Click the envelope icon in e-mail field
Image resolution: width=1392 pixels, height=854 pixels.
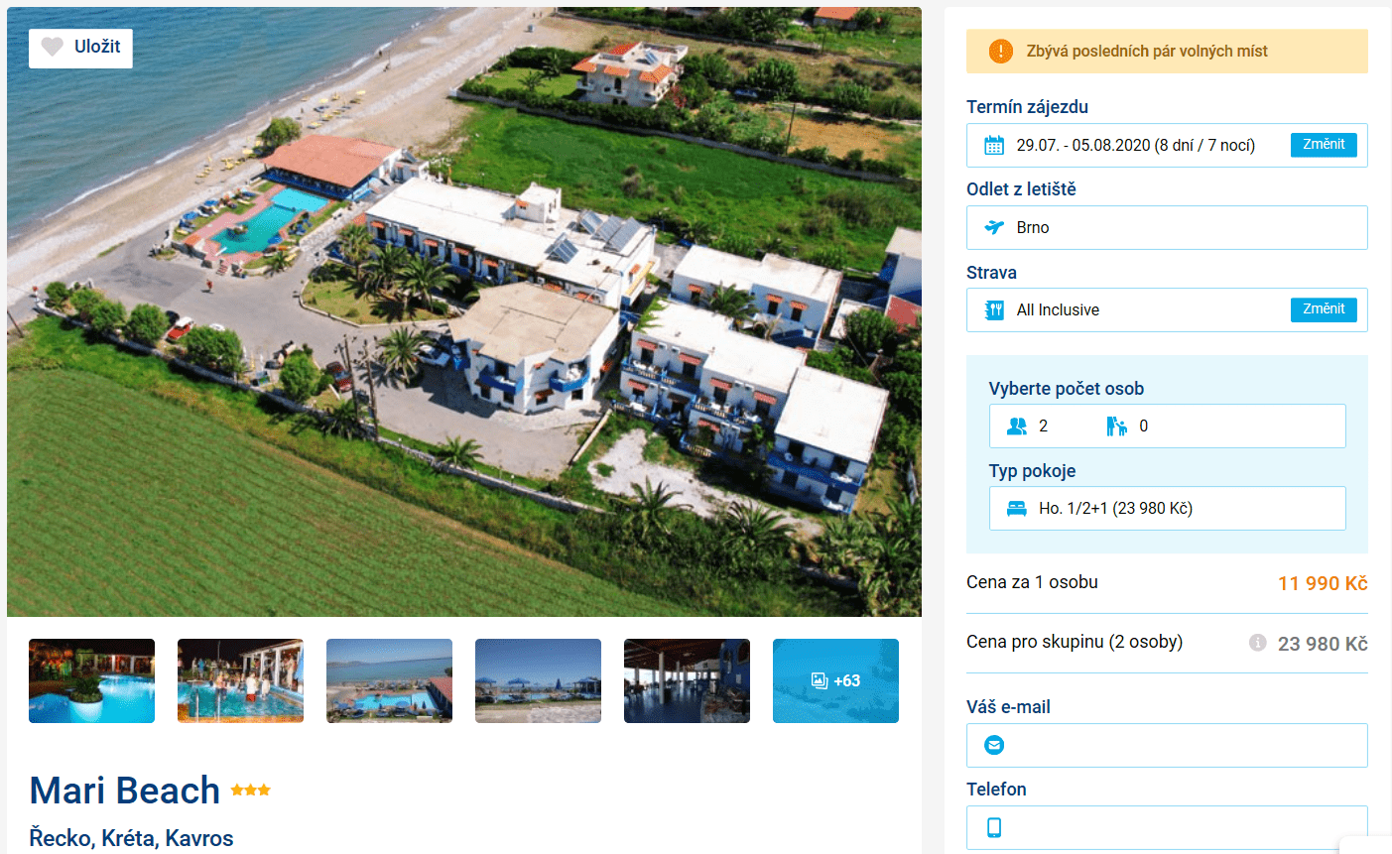coord(994,745)
